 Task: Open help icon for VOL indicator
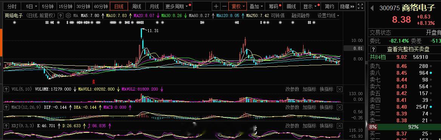[6, 89]
